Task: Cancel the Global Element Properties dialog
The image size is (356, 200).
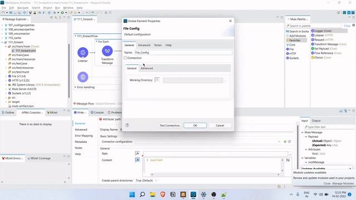Action: 220,126
